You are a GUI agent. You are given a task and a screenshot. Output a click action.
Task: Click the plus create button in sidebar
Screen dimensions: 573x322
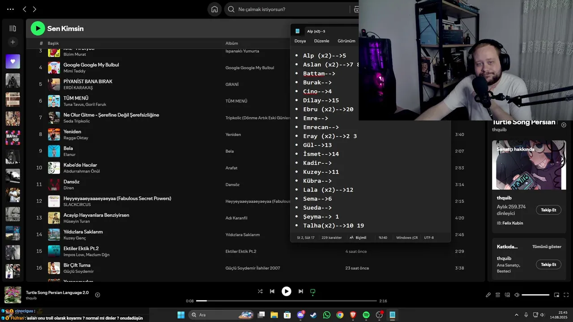coord(13,42)
